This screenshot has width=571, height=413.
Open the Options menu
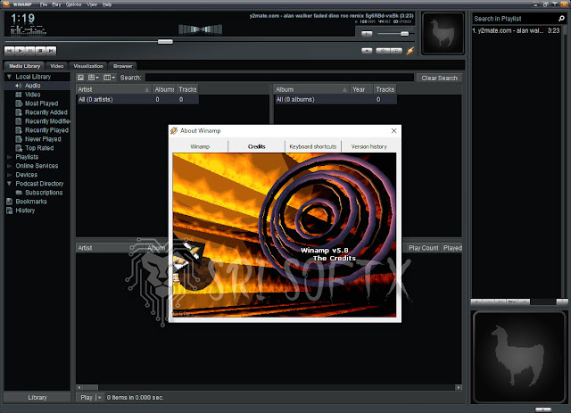[73, 4]
